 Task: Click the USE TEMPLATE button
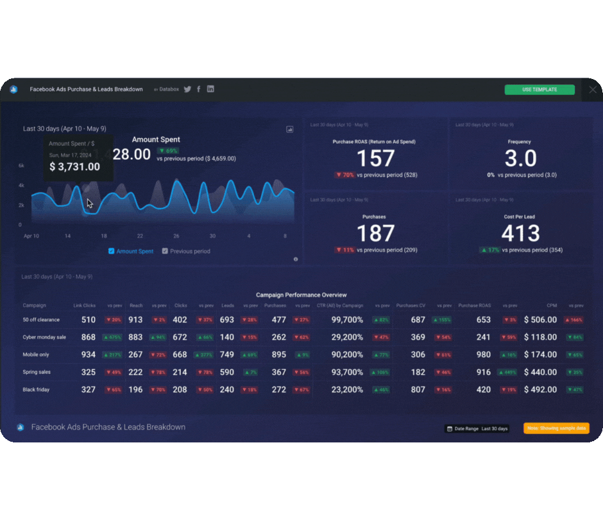tap(539, 89)
